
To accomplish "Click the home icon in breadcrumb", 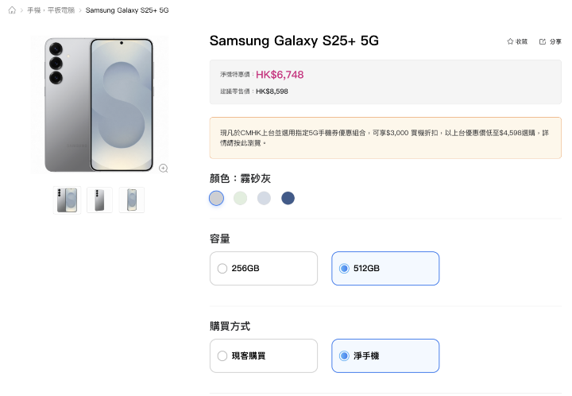I will [12, 10].
